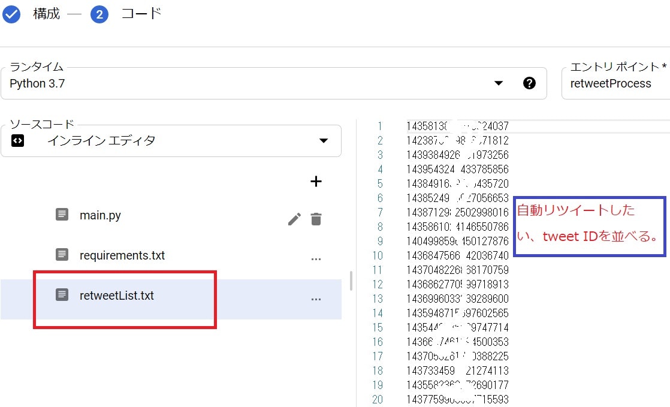Click the ランタイム dropdown arrow
Image resolution: width=670 pixels, height=407 pixels.
[x=498, y=83]
